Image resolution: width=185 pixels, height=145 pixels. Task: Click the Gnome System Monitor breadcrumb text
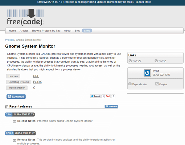point(29,40)
